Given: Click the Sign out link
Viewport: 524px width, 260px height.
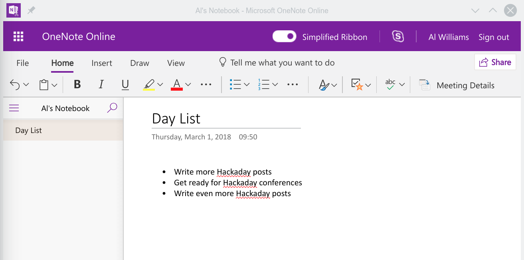Looking at the screenshot, I should pyautogui.click(x=494, y=37).
